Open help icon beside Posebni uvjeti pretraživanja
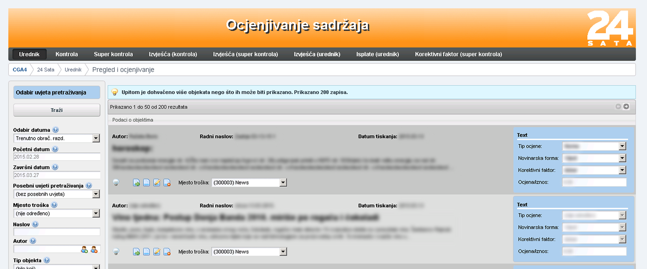 click(89, 185)
